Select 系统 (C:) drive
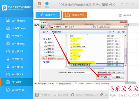 click(49, 42)
